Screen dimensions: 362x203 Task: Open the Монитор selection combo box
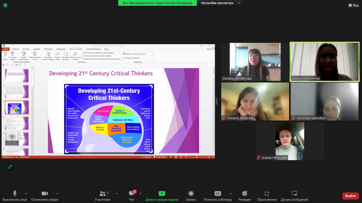point(143,54)
